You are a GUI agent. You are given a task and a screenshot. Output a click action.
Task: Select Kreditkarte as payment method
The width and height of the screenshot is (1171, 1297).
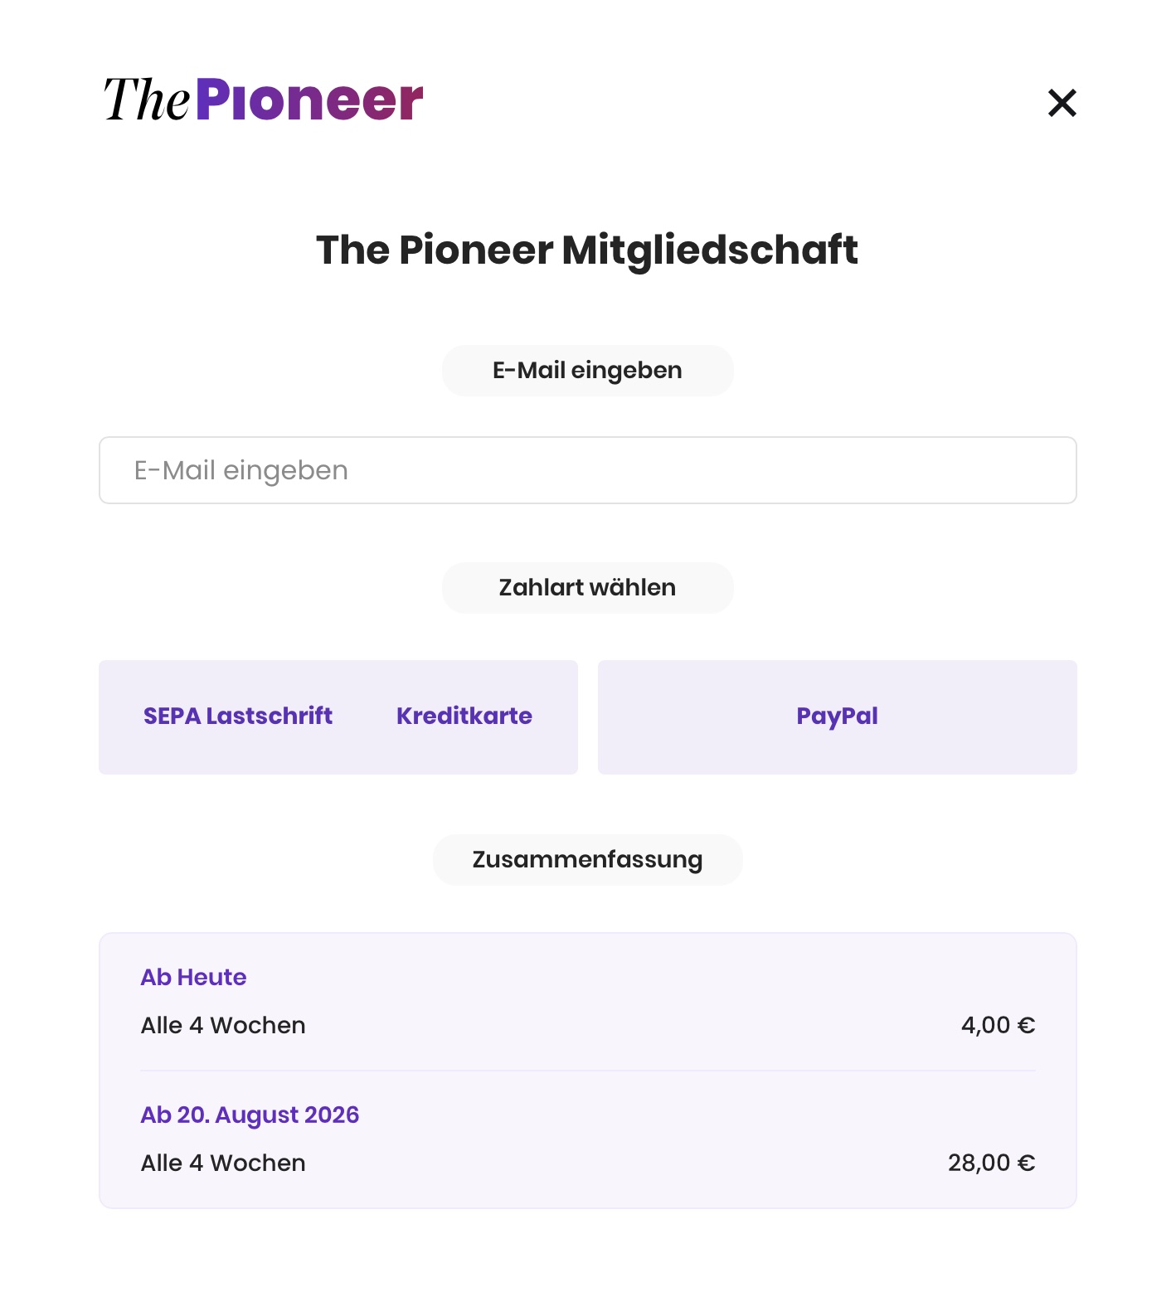click(464, 717)
